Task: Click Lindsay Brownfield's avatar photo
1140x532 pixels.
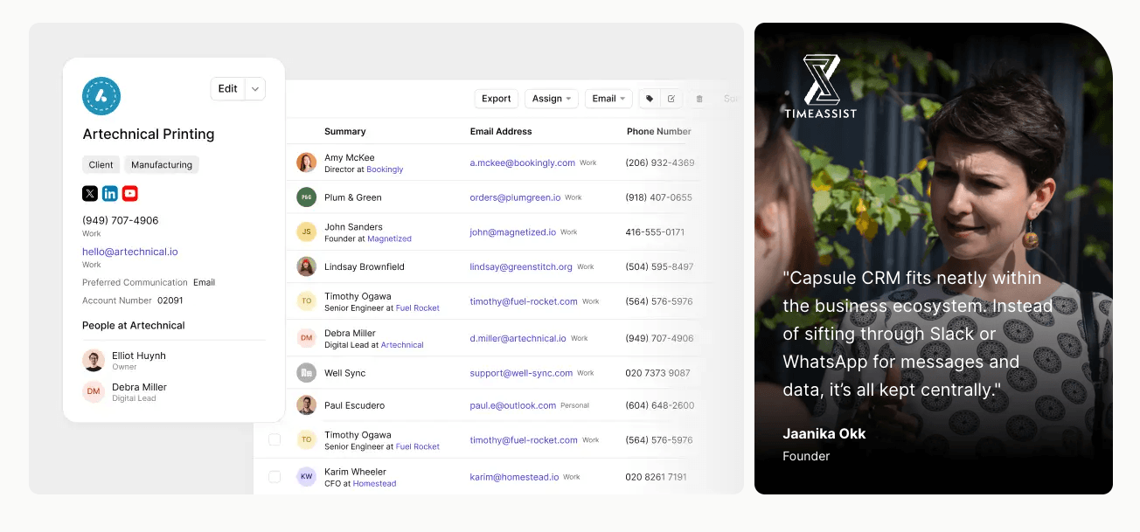Action: tap(306, 266)
